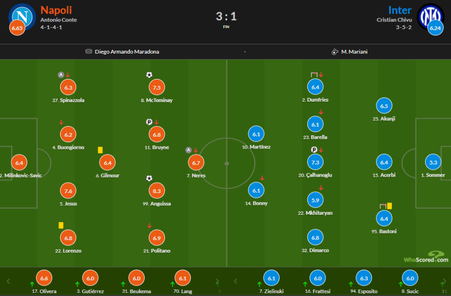Select Sommer's 5.3 rating badge

[x=433, y=163]
